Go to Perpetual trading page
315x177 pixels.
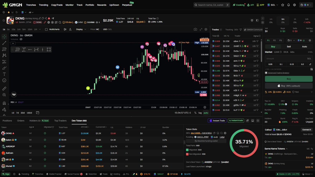tap(127, 5)
